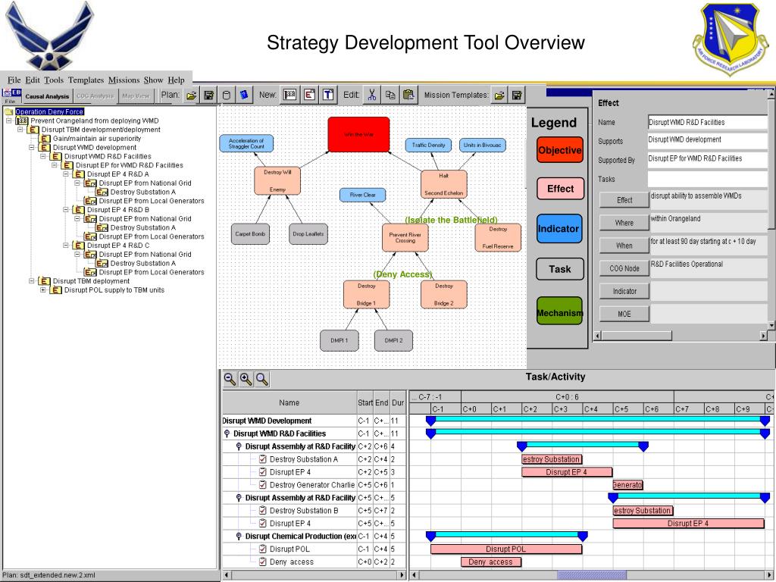Collapse the Disrupt TBM development/deployment node
Image resolution: width=776 pixels, height=582 pixels.
[x=20, y=130]
